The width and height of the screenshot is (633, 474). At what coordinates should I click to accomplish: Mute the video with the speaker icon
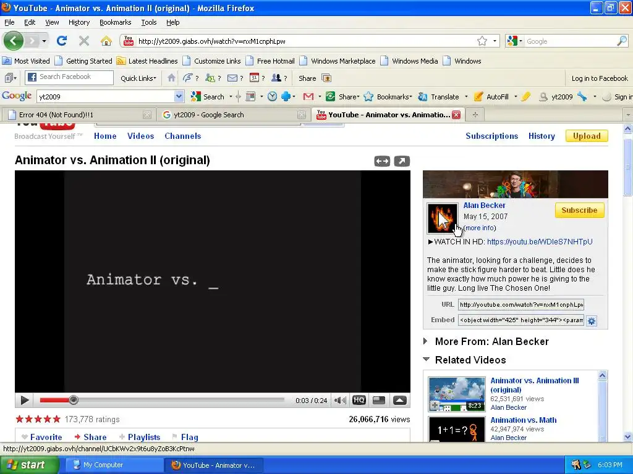(x=340, y=400)
